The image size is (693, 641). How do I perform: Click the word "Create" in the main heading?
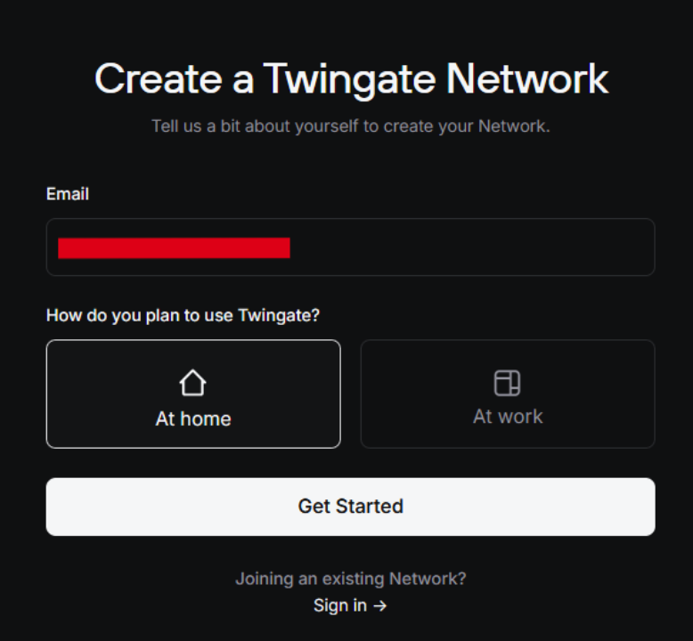[158, 79]
